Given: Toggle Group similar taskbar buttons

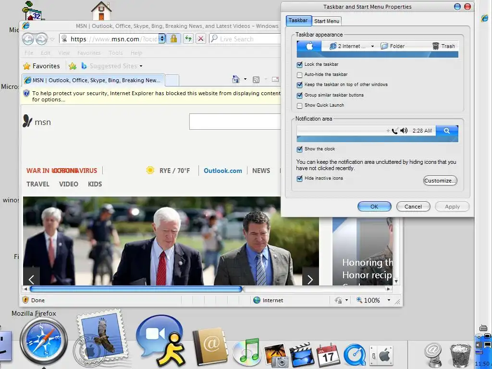Looking at the screenshot, I should [299, 95].
